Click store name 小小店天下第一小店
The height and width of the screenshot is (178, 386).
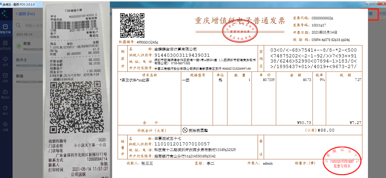pos(90,145)
